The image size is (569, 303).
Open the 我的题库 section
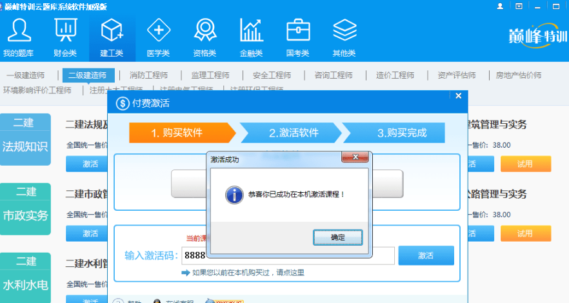[x=19, y=37]
